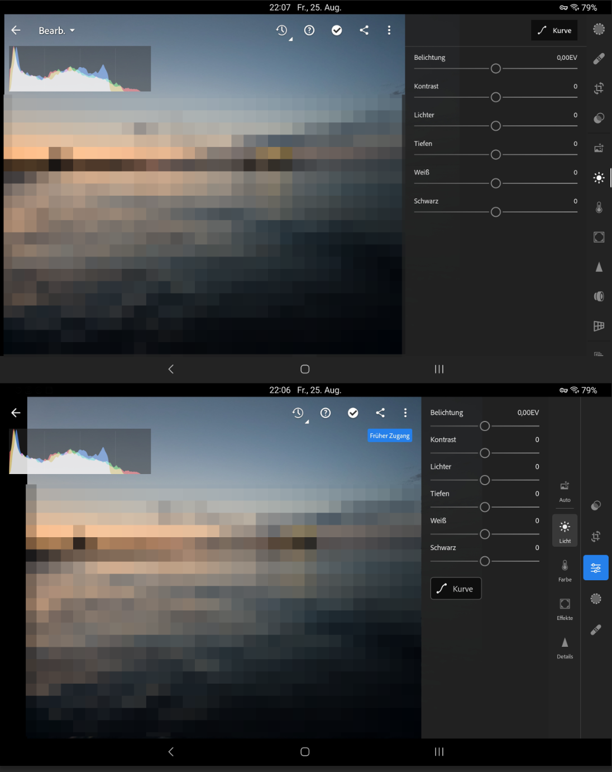
Task: Open the Kurve tone curve button
Action: click(554, 30)
